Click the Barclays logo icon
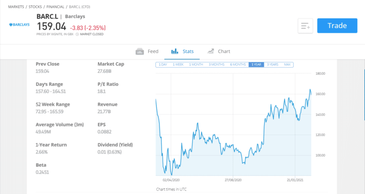365x194 pixels. pos(19,25)
